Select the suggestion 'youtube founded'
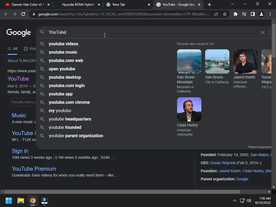 click(65, 127)
